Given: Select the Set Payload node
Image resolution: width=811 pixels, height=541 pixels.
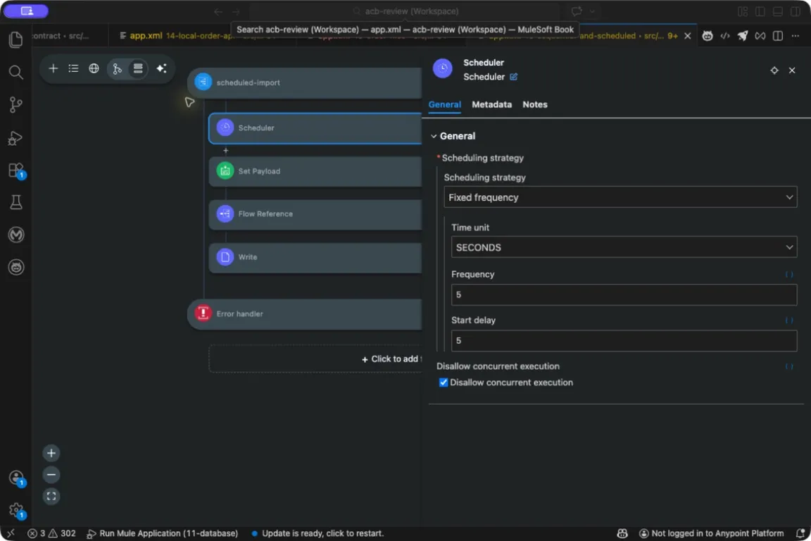Looking at the screenshot, I should click(315, 171).
